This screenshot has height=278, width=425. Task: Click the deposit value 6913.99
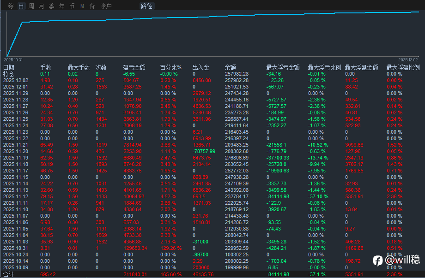coord(202,138)
